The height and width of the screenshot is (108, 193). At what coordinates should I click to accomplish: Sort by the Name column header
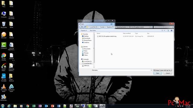99,33
